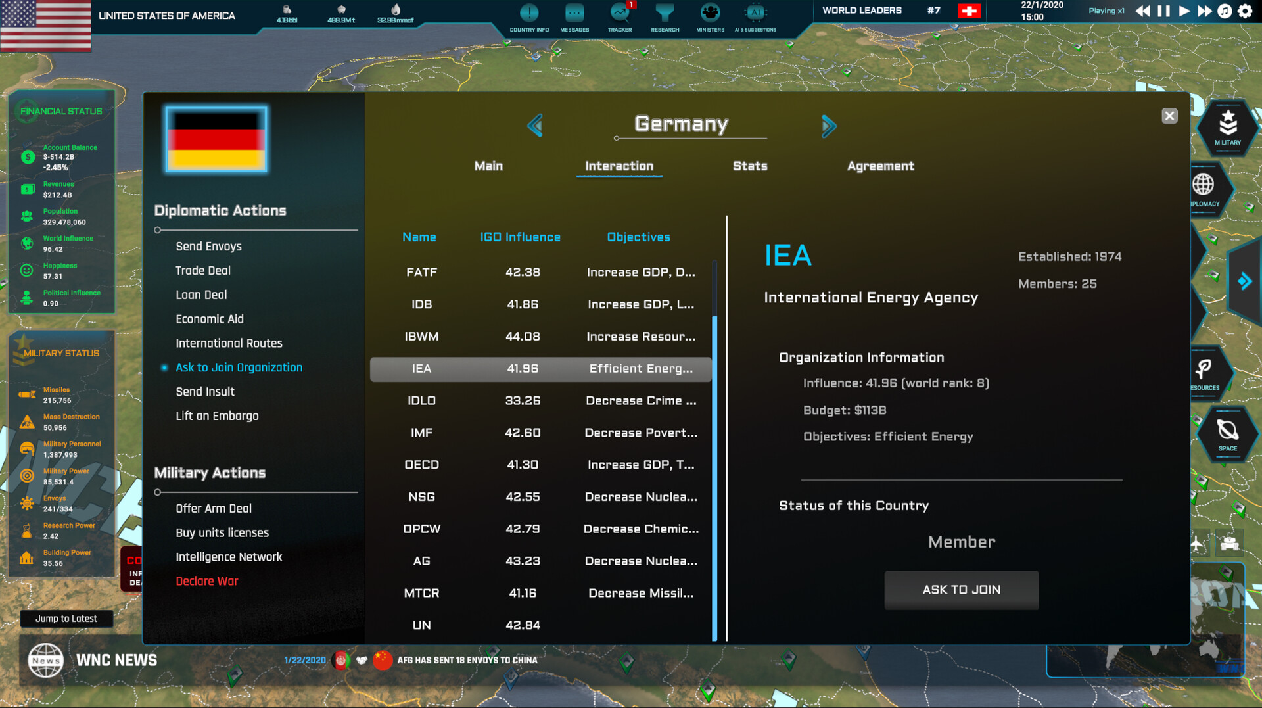Viewport: 1262px width, 708px height.
Task: Switch to the Stats tab
Action: (x=749, y=166)
